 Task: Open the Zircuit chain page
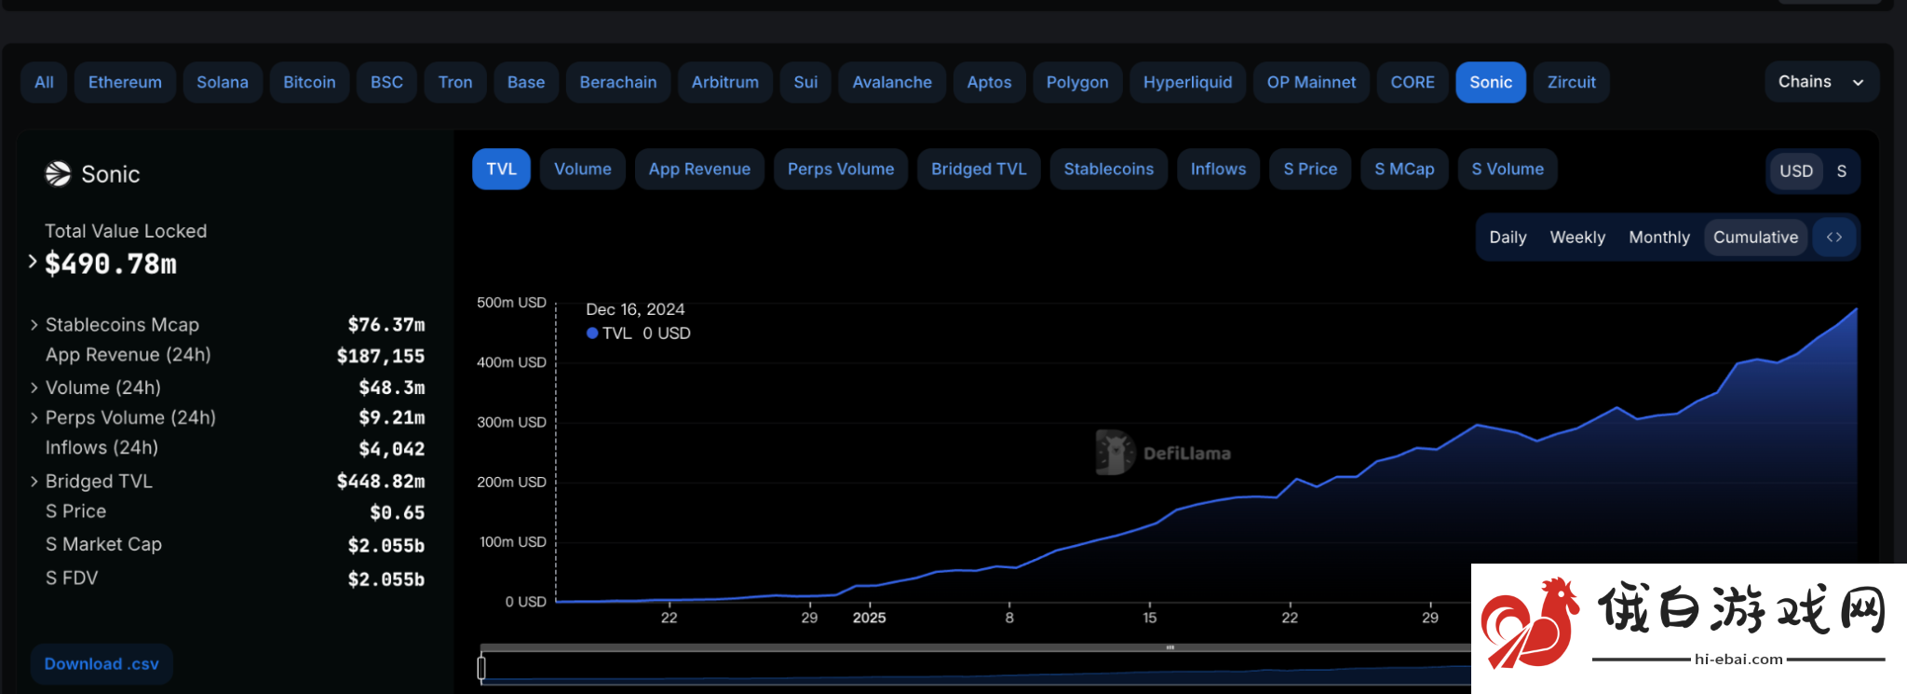[x=1572, y=82]
